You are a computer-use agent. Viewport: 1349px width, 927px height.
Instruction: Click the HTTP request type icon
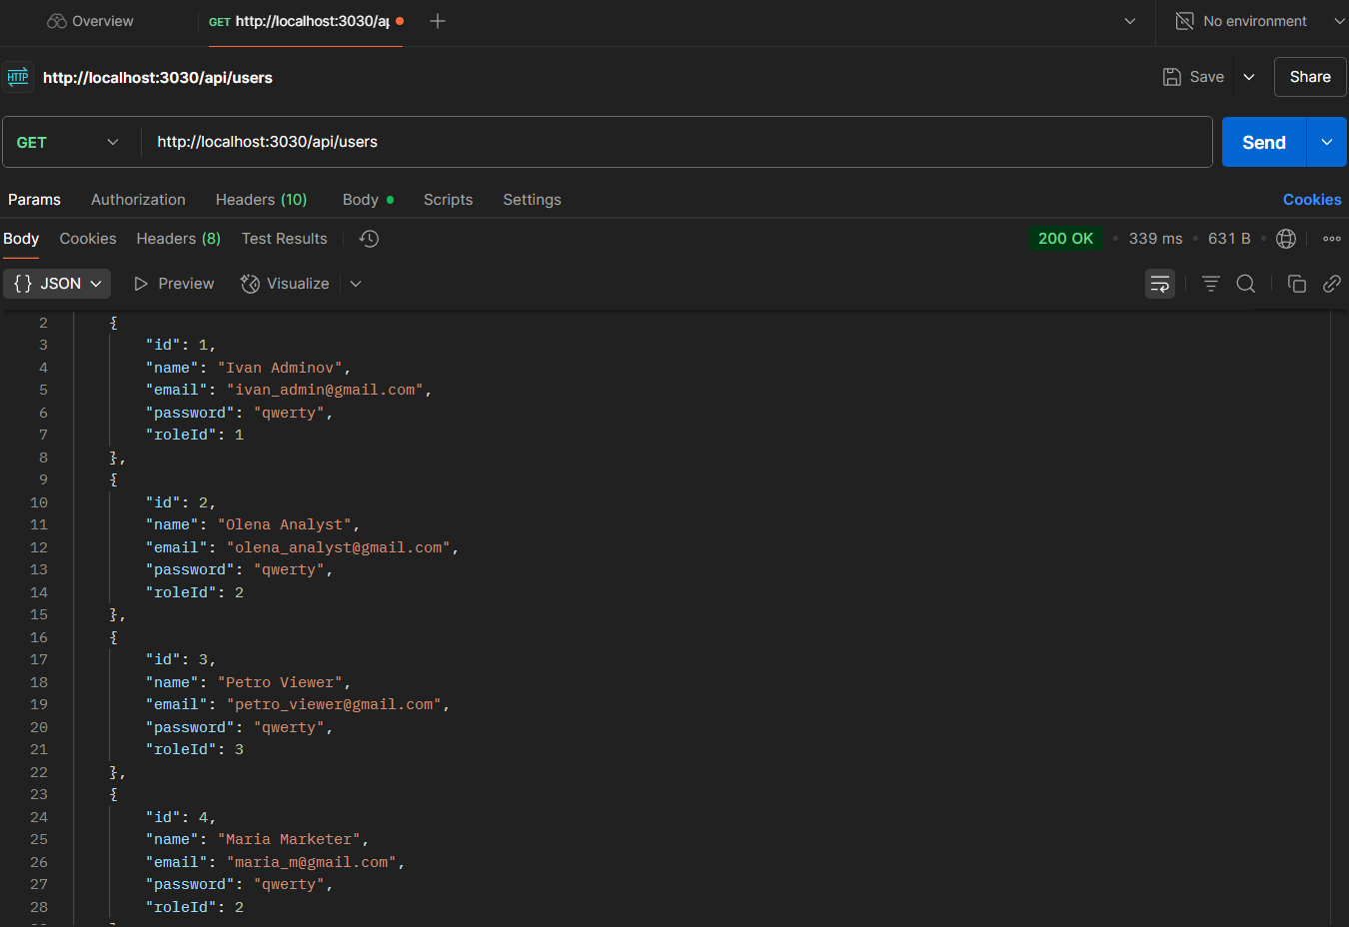(x=18, y=77)
